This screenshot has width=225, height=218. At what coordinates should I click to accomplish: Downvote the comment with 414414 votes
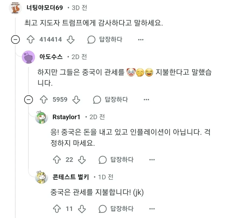click(x=70, y=40)
